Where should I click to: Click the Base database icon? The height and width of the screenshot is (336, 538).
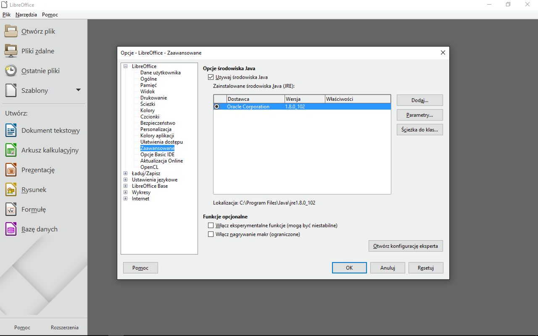point(11,229)
